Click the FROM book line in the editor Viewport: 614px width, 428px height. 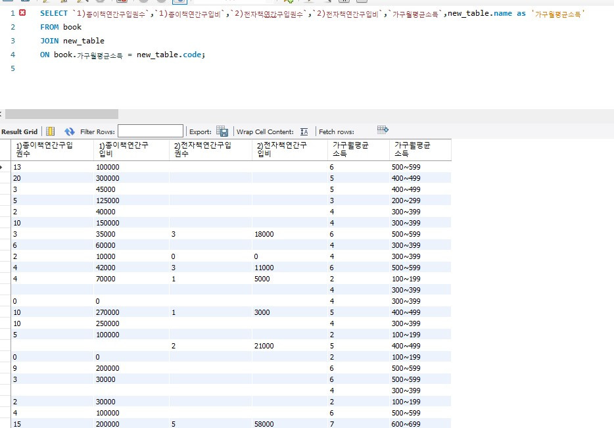pos(60,27)
